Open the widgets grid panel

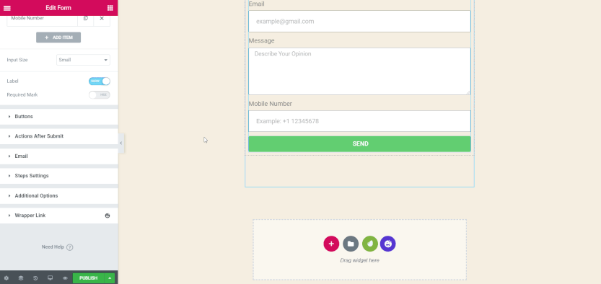110,8
